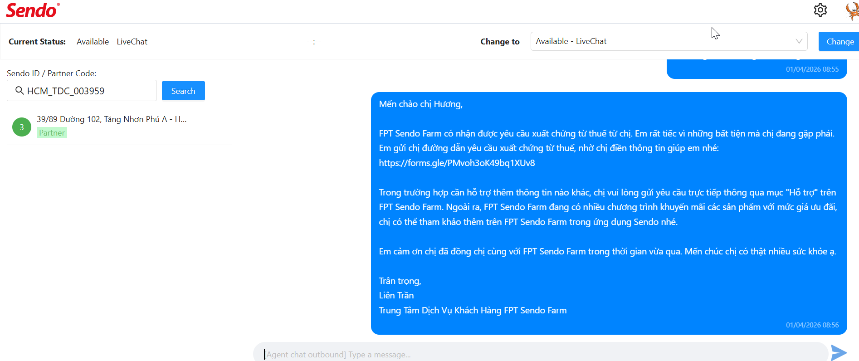This screenshot has width=859, height=361.
Task: Open the green badge with number 3
Action: pyautogui.click(x=21, y=127)
